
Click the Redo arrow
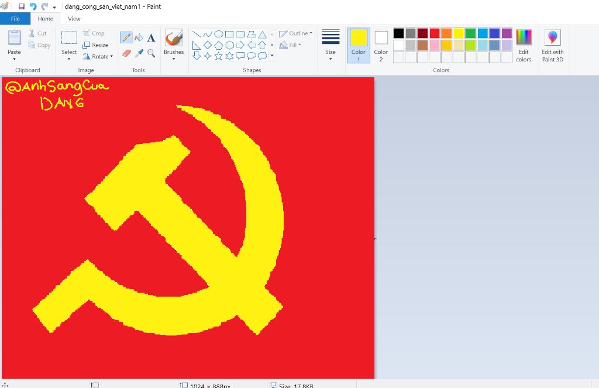tap(44, 6)
